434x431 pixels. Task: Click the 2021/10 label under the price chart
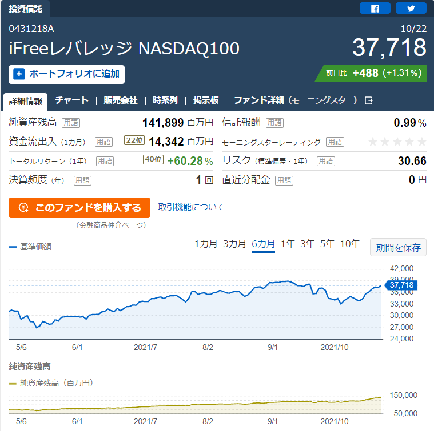coord(335,347)
